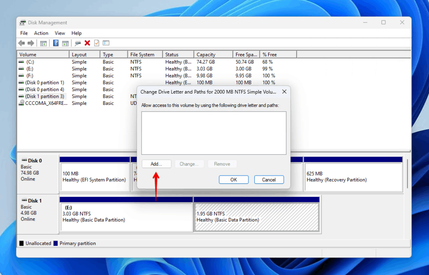Click the red X Delete Volume icon

[x=87, y=43]
